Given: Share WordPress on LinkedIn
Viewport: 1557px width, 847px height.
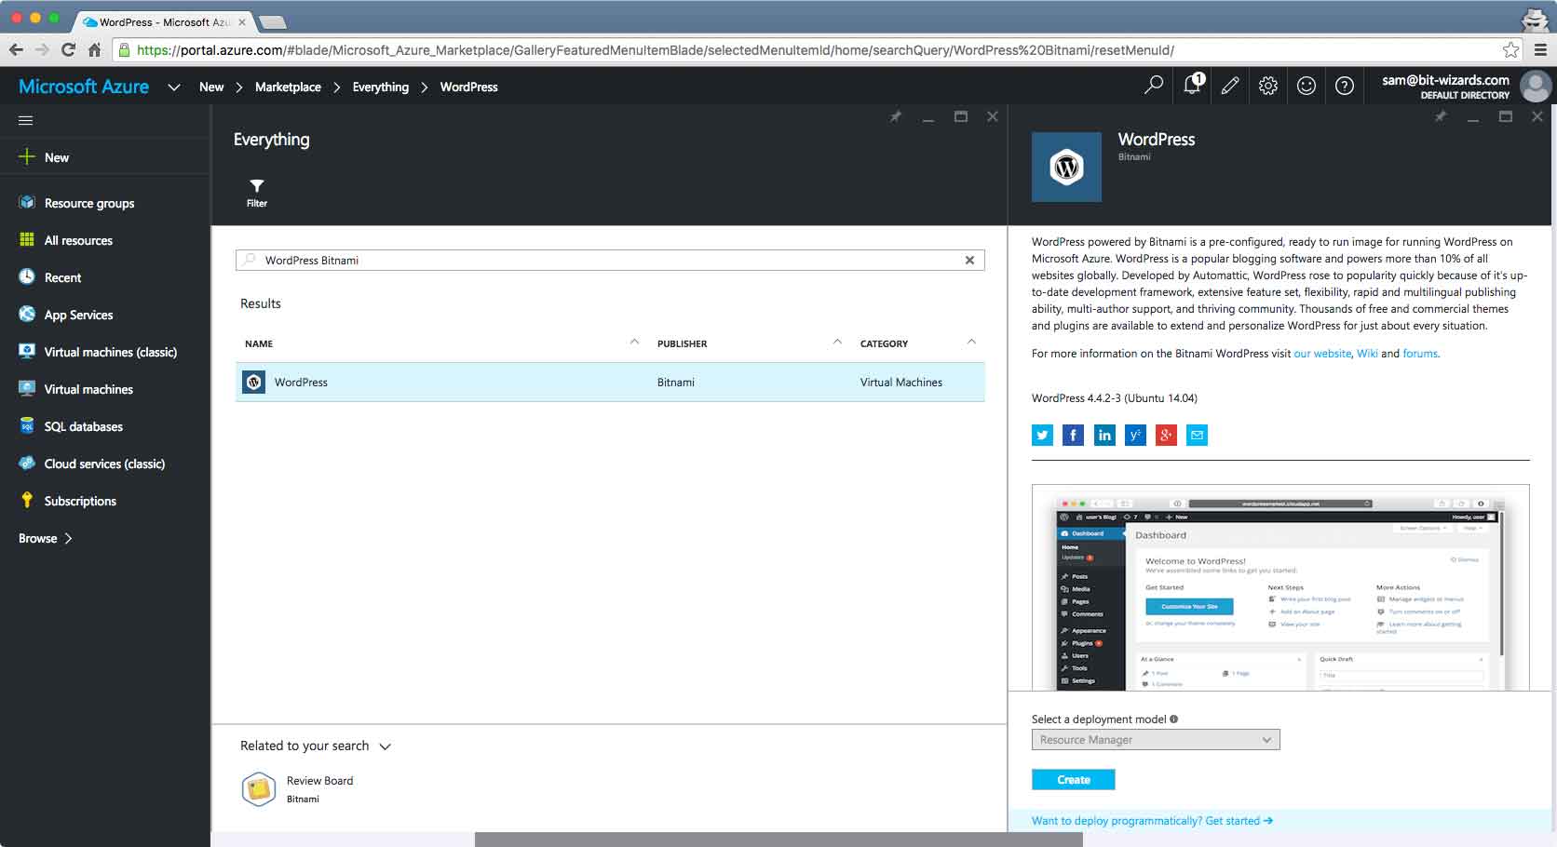Looking at the screenshot, I should pyautogui.click(x=1104, y=435).
